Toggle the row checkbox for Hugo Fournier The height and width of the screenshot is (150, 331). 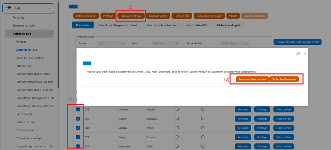tap(78, 137)
